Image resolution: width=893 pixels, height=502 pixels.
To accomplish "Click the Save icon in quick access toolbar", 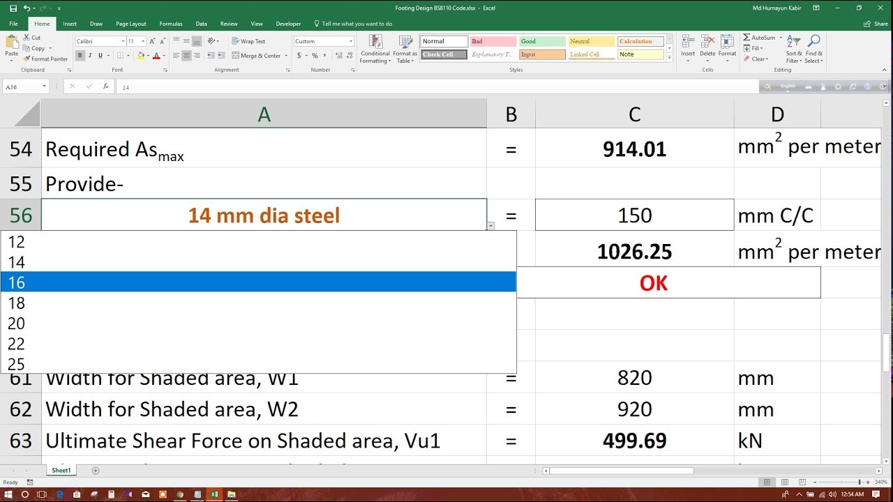I will tap(13, 8).
